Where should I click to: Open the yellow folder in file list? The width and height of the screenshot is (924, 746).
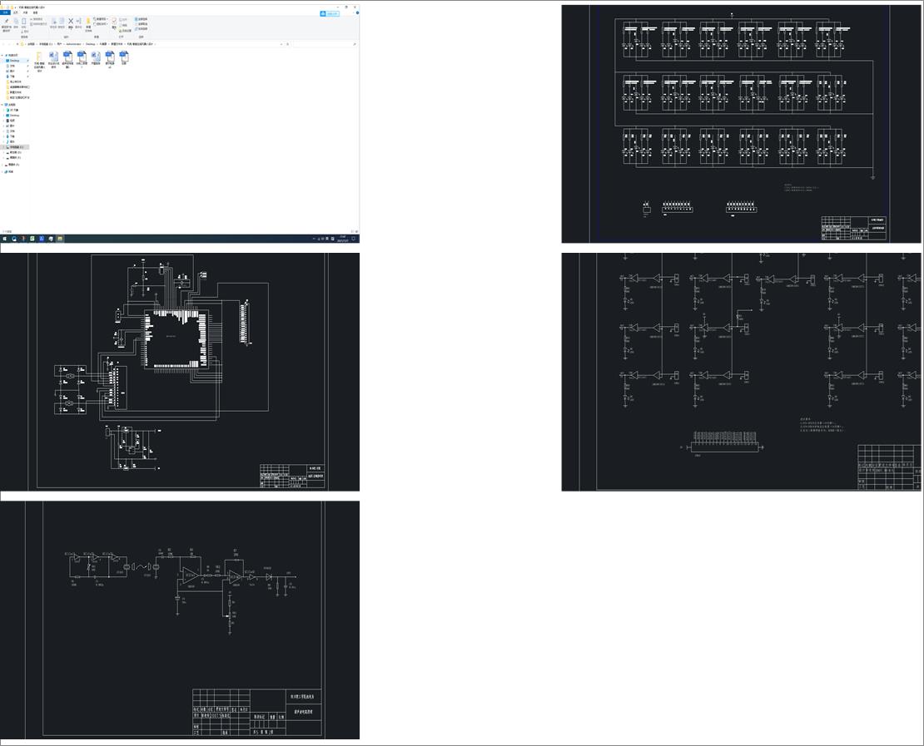[x=39, y=57]
